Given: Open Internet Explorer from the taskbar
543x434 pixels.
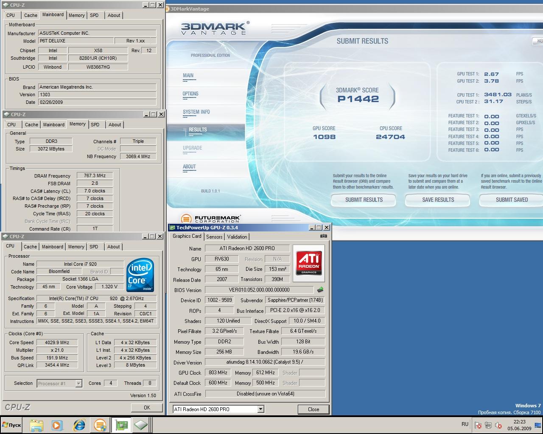Looking at the screenshot, I should point(79,425).
